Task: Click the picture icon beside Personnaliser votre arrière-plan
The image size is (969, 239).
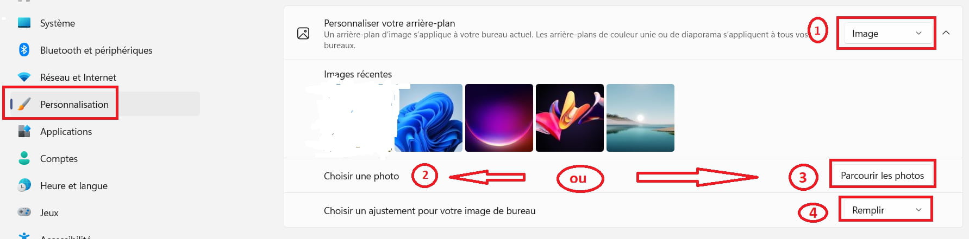Action: [303, 34]
